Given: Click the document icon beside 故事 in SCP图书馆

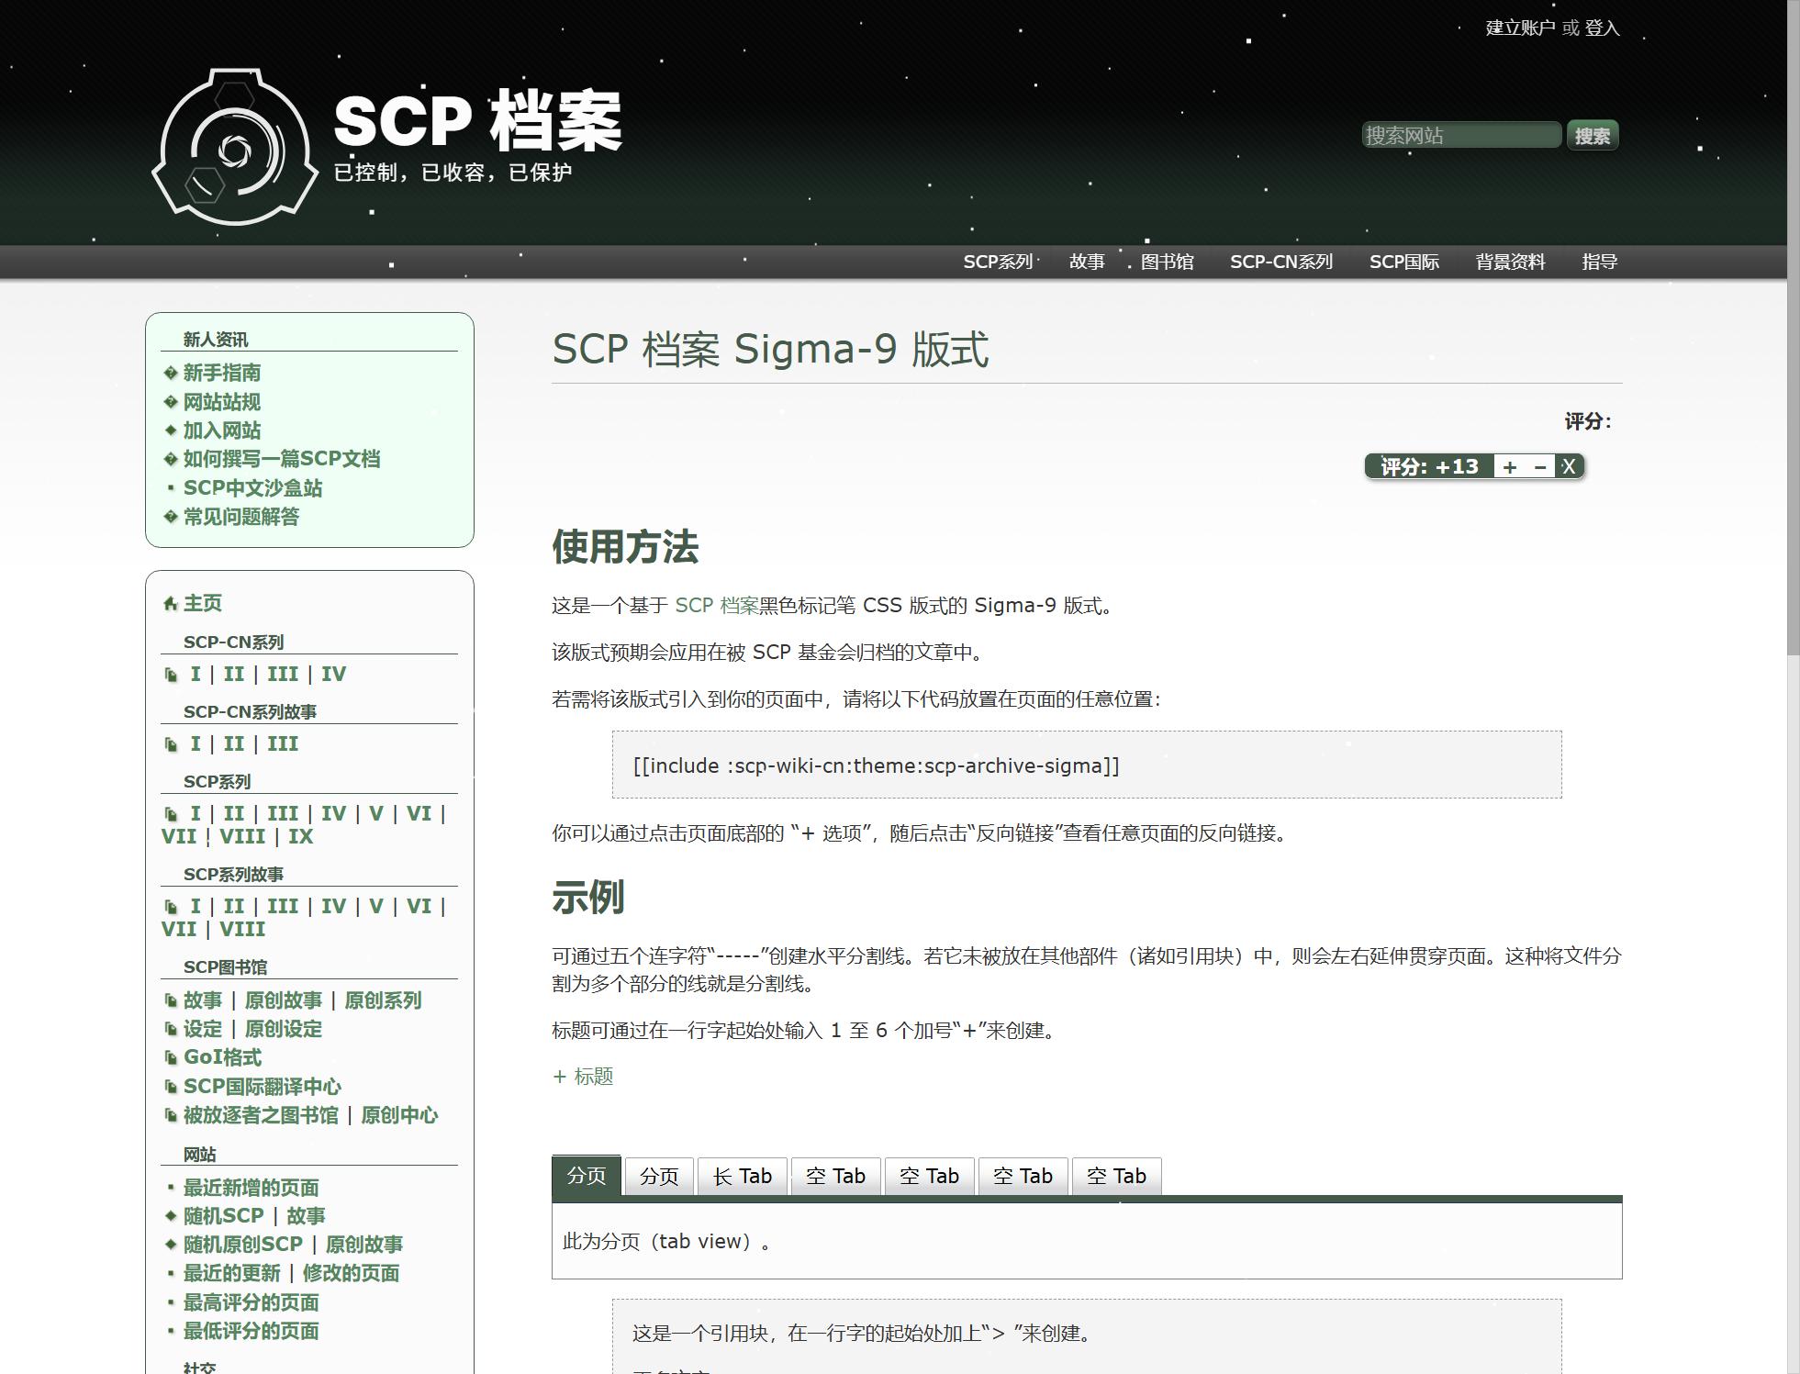Looking at the screenshot, I should click(x=171, y=1000).
